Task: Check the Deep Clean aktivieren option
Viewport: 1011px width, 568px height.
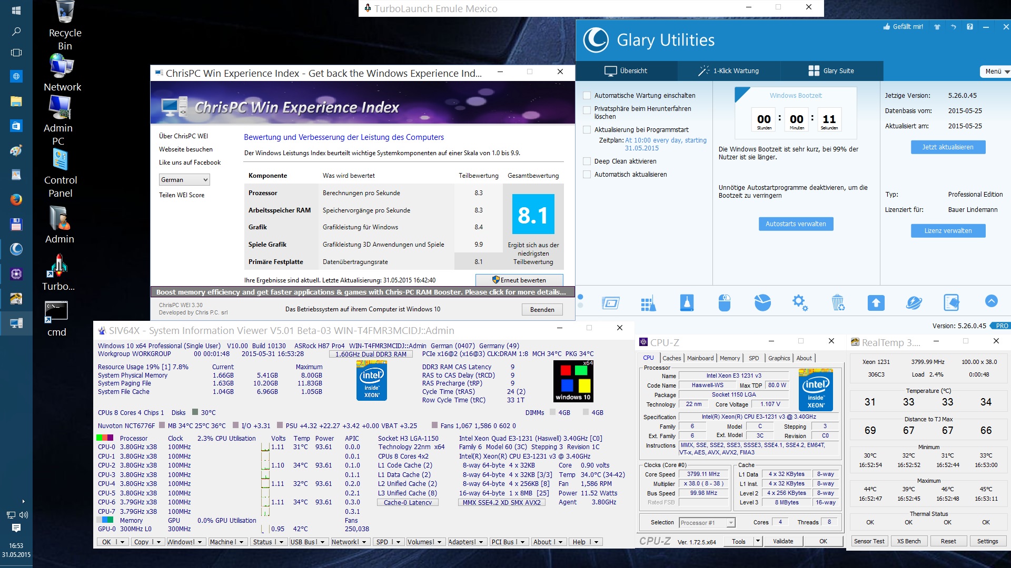Action: point(587,161)
